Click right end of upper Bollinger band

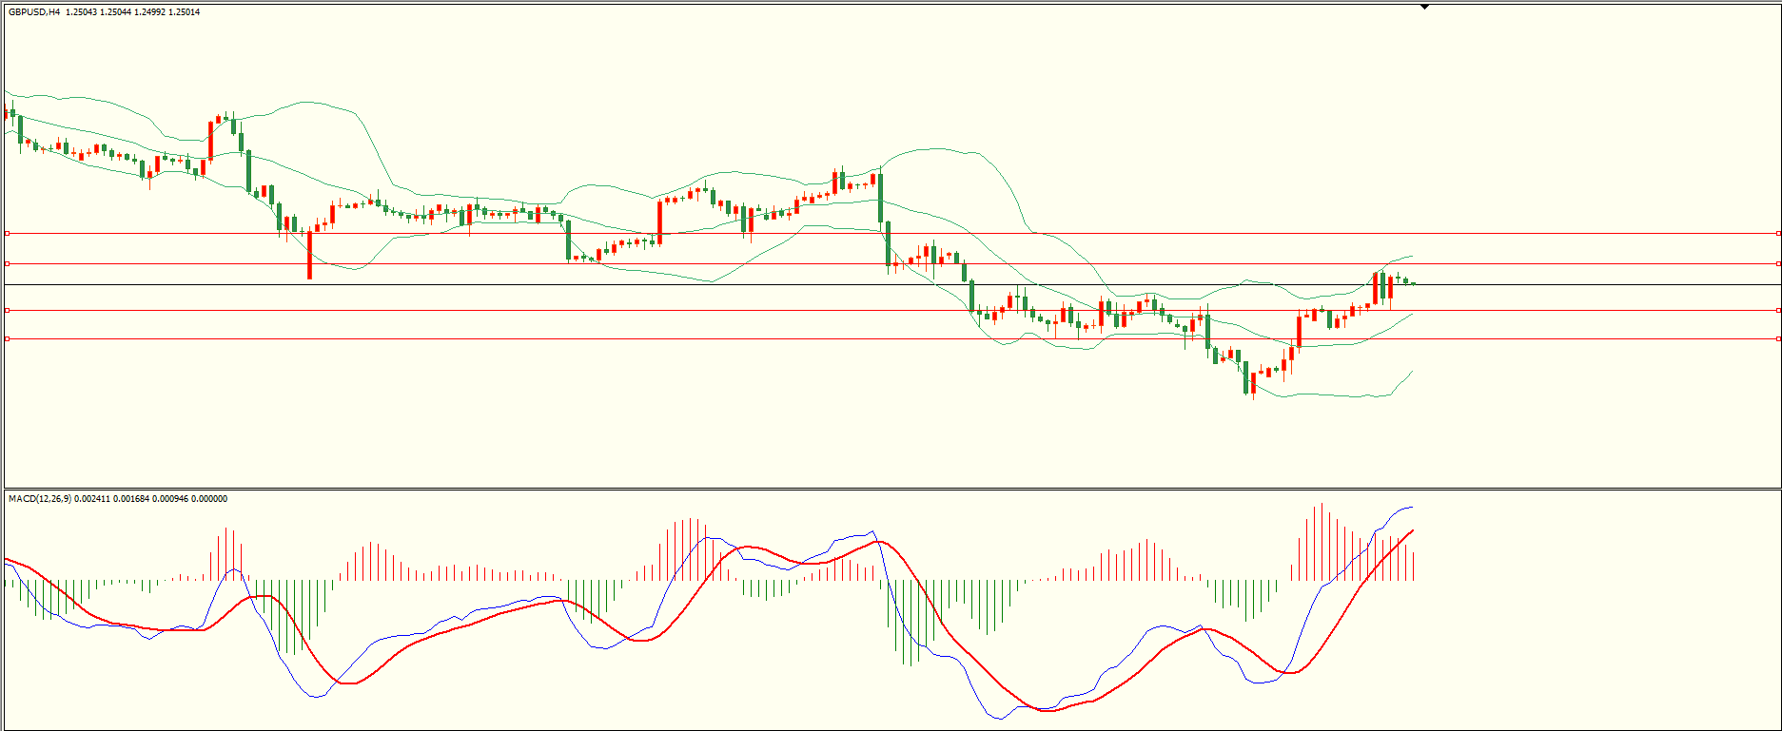pos(1412,256)
